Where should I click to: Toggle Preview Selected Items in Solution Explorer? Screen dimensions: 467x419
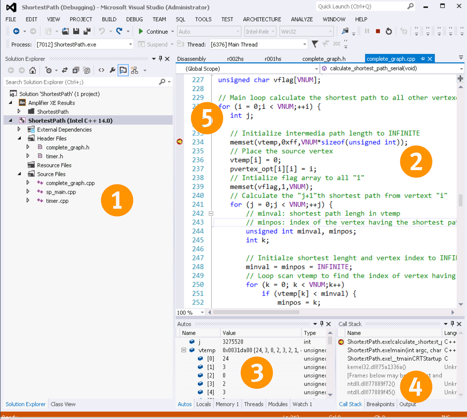(123, 70)
